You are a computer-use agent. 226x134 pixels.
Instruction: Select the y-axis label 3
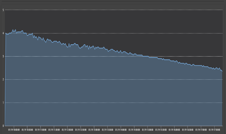3,56
